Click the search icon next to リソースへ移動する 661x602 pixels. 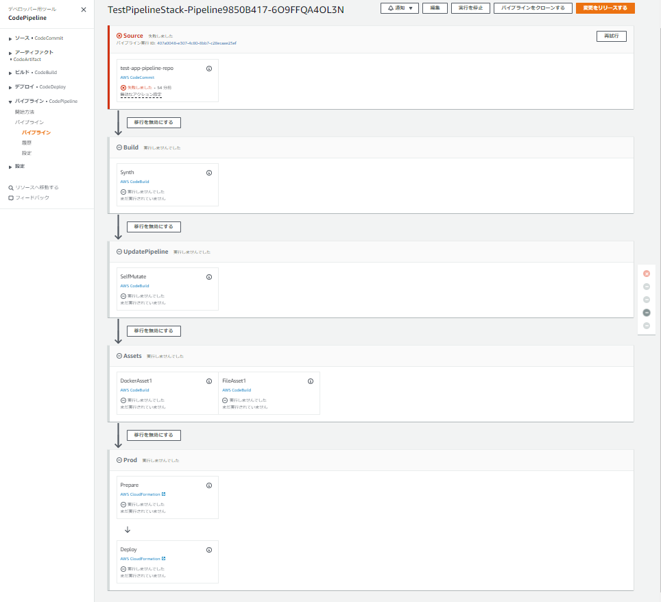click(11, 188)
